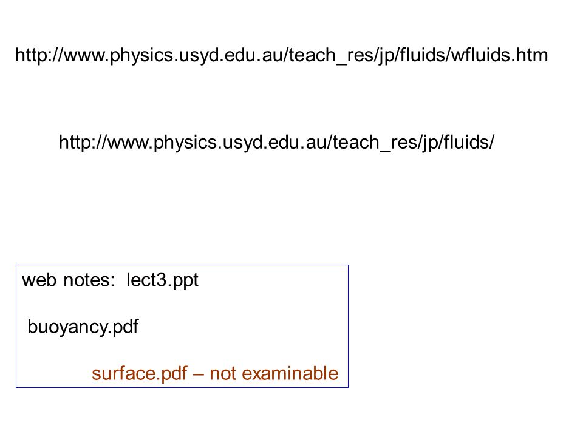Click 'www.physics.usyd.edu.au' in the second URL
The image size is (583, 437).
(x=217, y=142)
